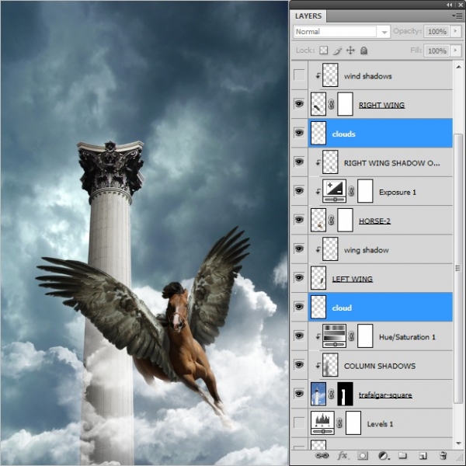This screenshot has width=466, height=466.
Task: Click chain link of RIGHT WING layer
Action: coord(332,104)
